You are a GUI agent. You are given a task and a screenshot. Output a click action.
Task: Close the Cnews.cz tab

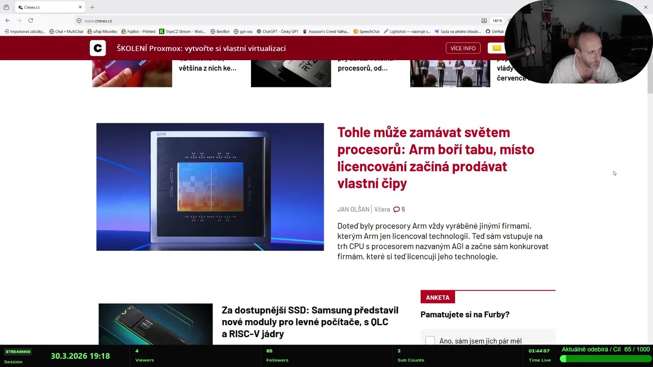(x=80, y=7)
